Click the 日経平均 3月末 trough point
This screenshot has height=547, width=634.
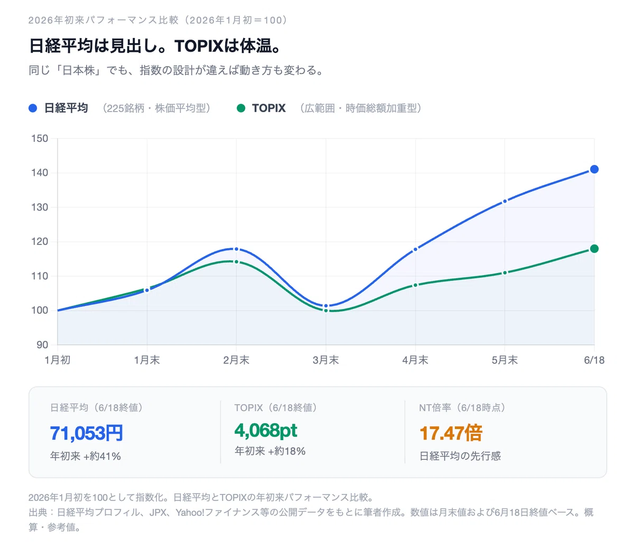(326, 306)
